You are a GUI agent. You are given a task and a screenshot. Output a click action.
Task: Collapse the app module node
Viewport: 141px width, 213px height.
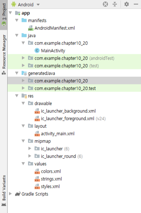(10, 13)
